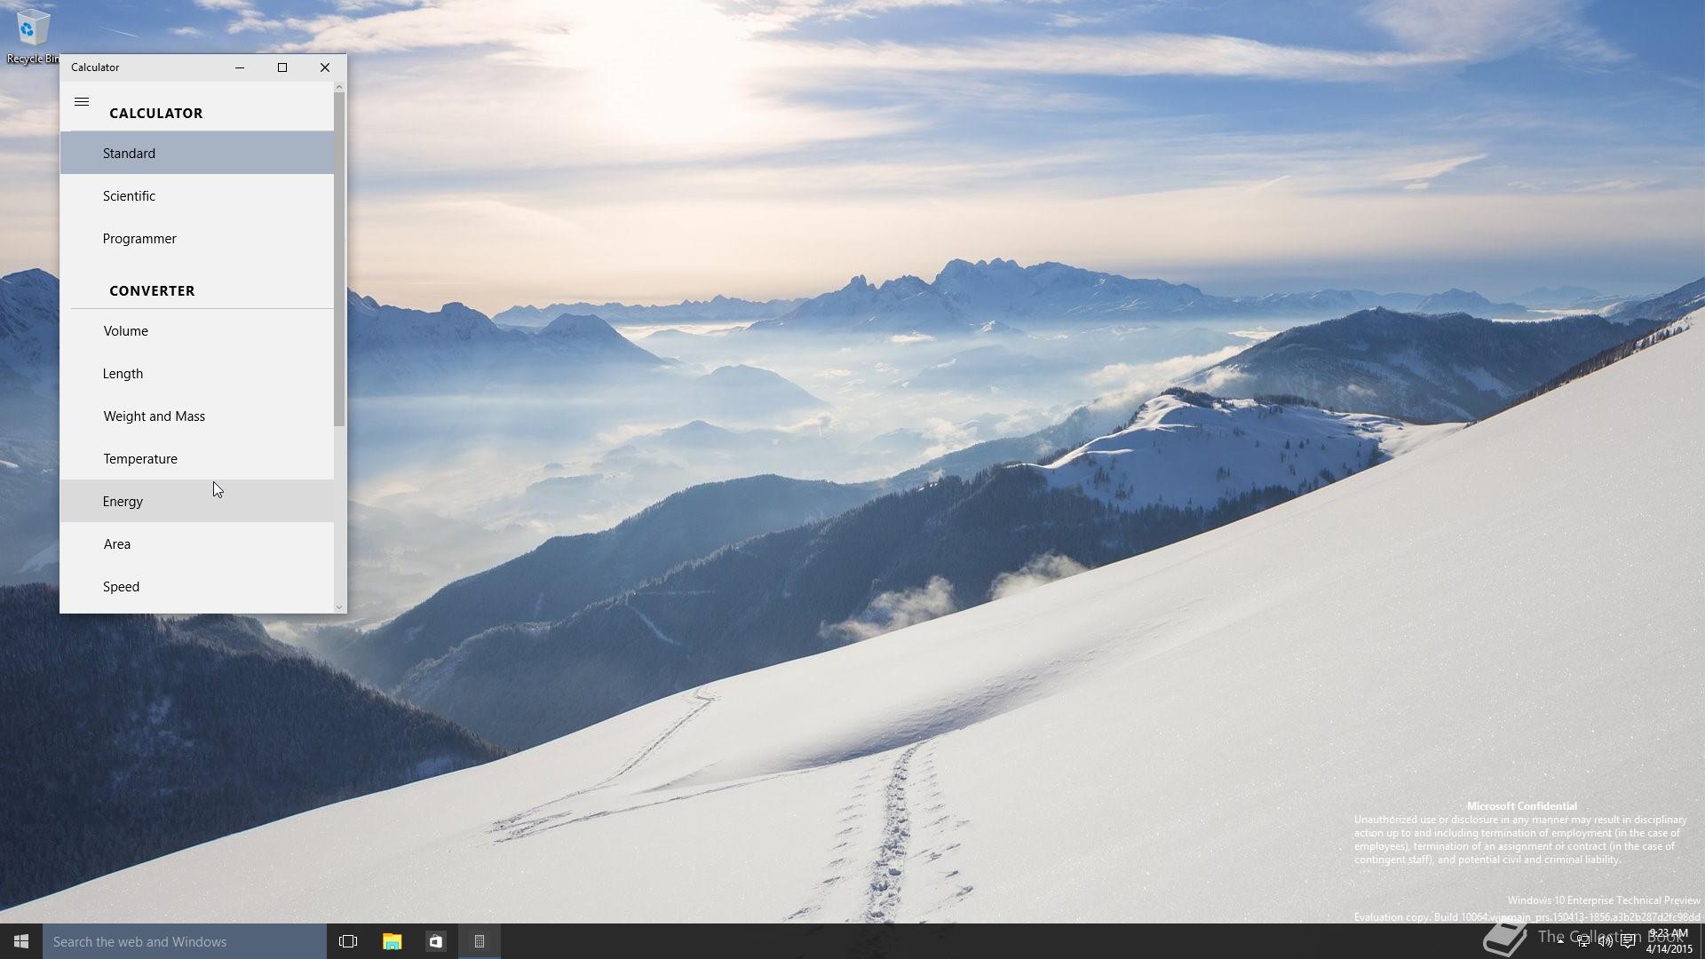Screen dimensions: 1705x959
Task: Click the Calculator taskbar icon
Action: pos(480,941)
